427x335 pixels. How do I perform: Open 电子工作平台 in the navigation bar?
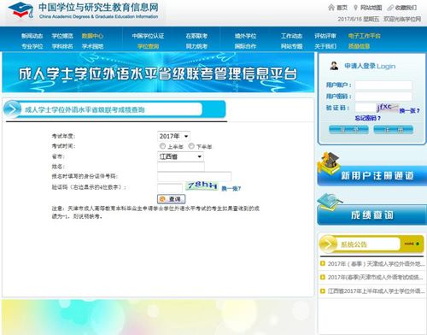tap(364, 36)
